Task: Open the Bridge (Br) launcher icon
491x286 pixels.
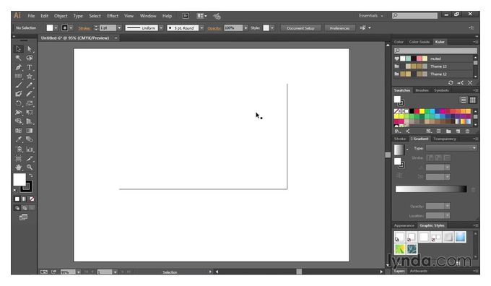Action: 186,16
